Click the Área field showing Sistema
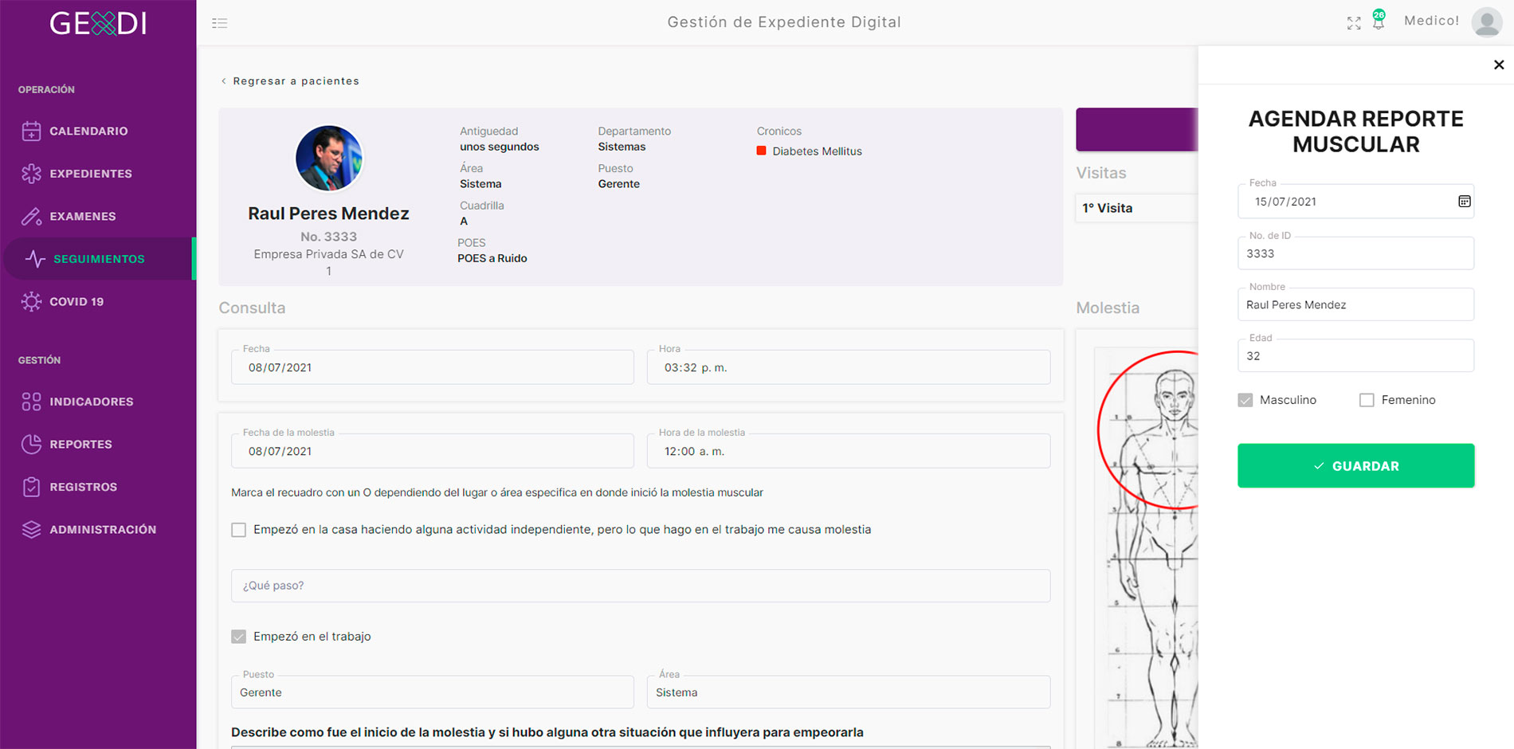This screenshot has height=749, width=1514. [x=849, y=692]
